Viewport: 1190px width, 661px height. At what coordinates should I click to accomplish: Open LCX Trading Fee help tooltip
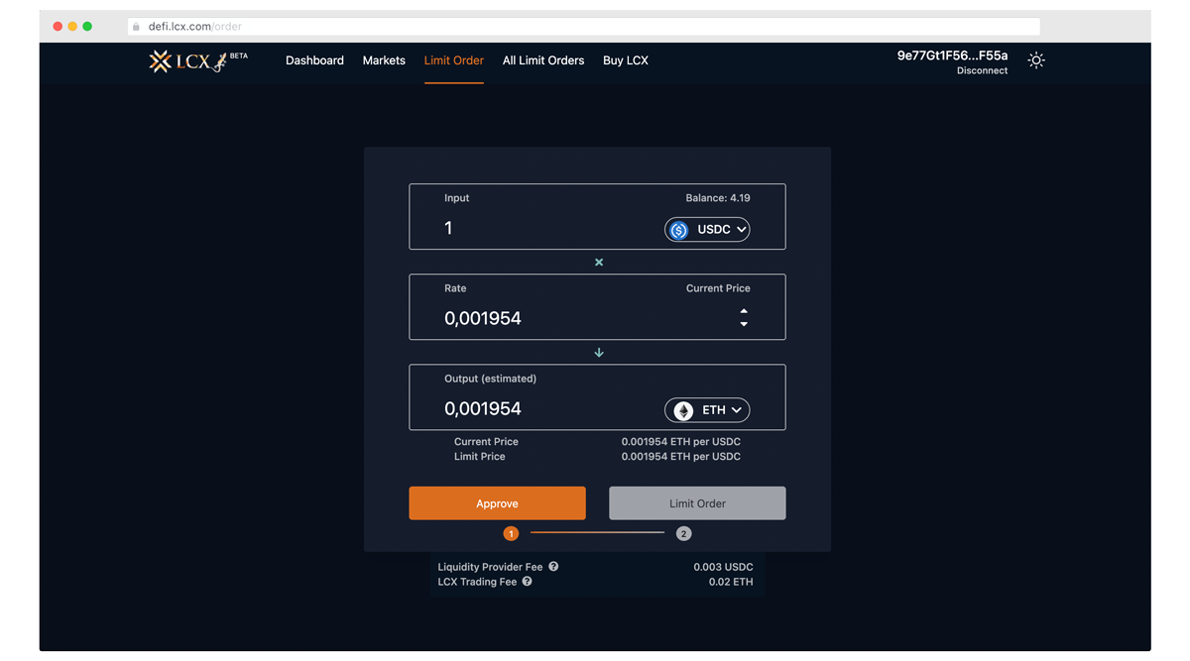pyautogui.click(x=527, y=582)
